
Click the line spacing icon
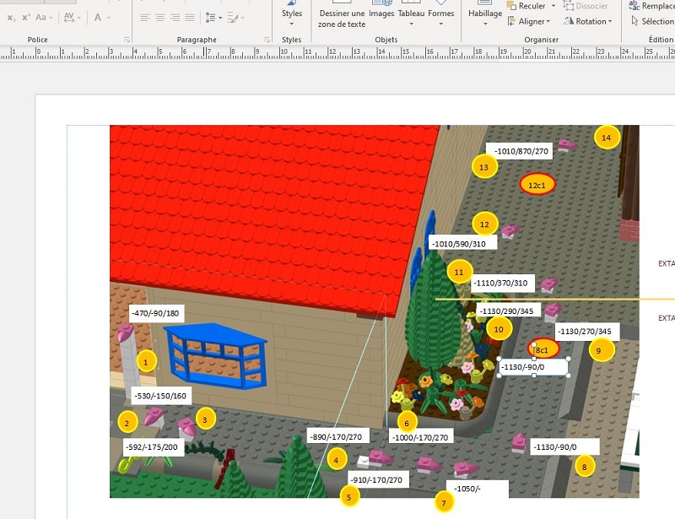coord(210,18)
